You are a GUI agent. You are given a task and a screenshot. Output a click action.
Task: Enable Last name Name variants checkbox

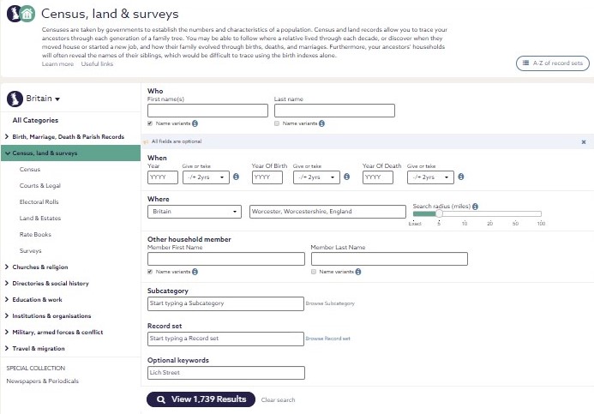coord(277,123)
